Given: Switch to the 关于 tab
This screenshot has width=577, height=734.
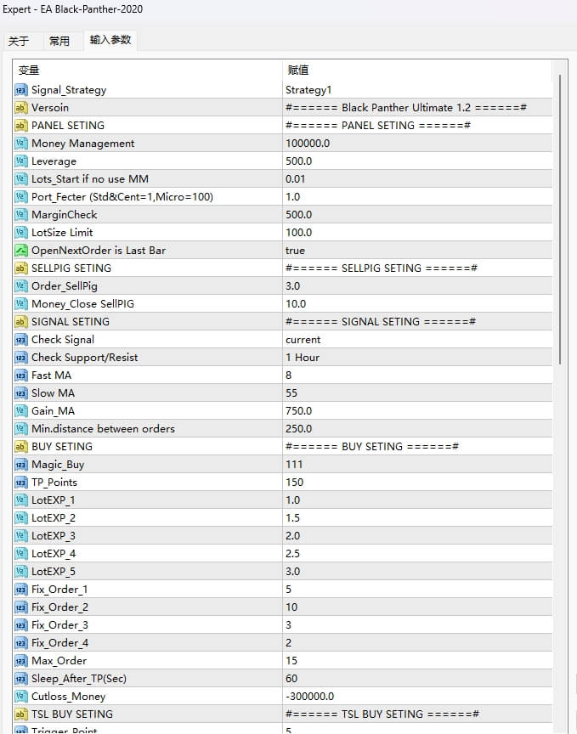Looking at the screenshot, I should point(19,41).
